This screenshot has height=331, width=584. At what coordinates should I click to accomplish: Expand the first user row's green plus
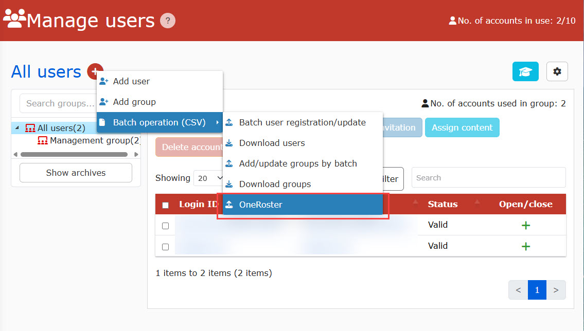click(x=525, y=225)
